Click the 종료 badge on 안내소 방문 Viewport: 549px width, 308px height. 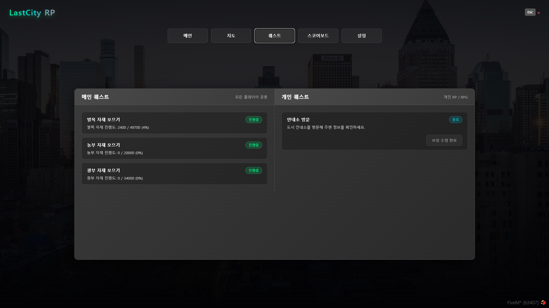click(x=455, y=120)
